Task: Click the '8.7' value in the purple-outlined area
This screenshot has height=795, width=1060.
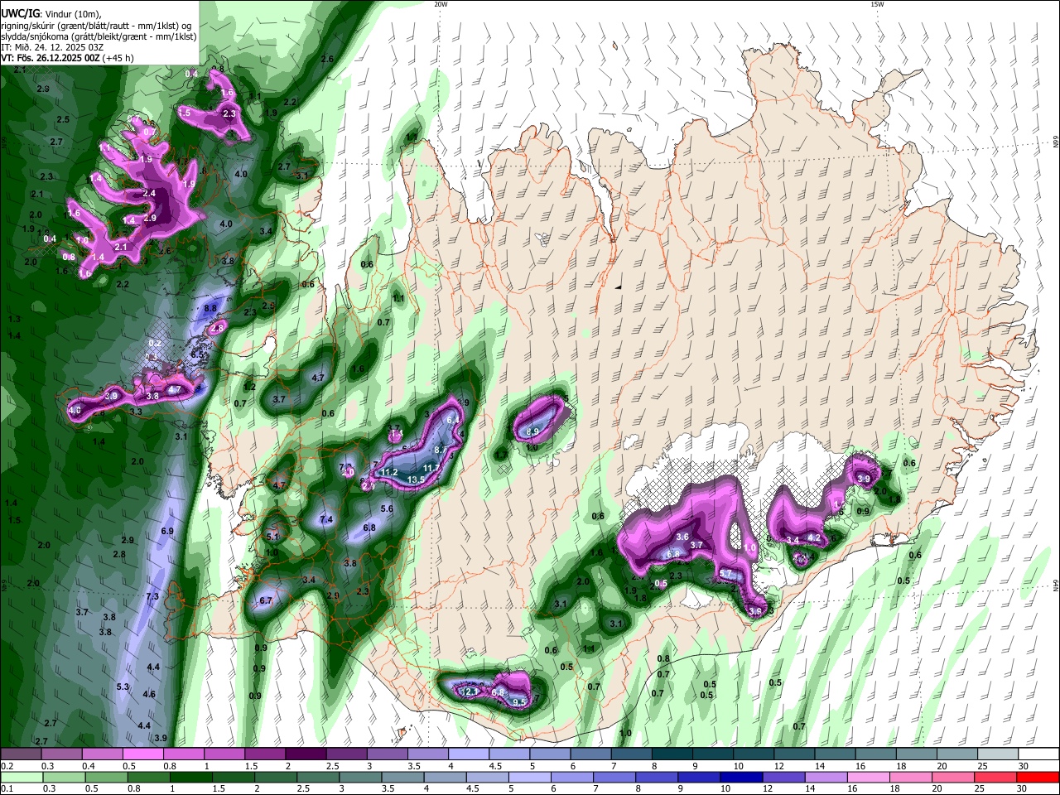Action: pyautogui.click(x=441, y=449)
